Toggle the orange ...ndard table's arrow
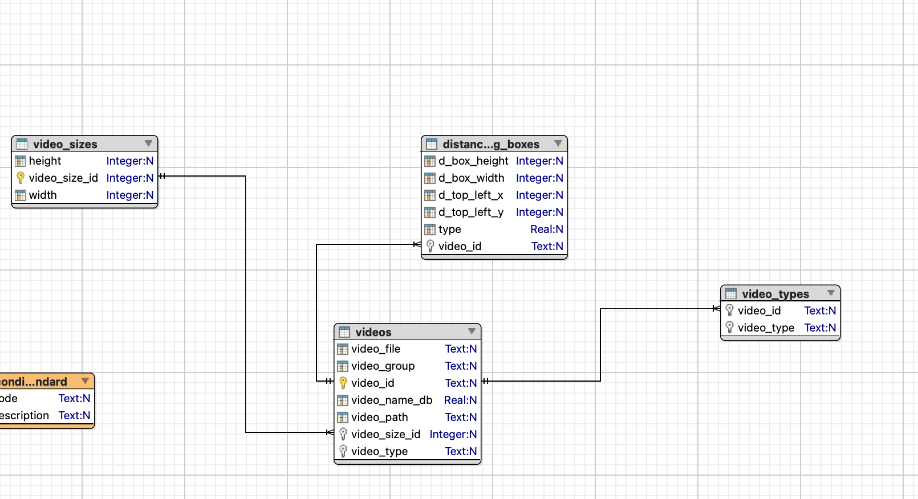The width and height of the screenshot is (918, 499). coord(86,381)
